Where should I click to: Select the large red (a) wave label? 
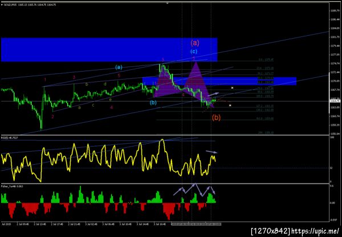point(195,43)
